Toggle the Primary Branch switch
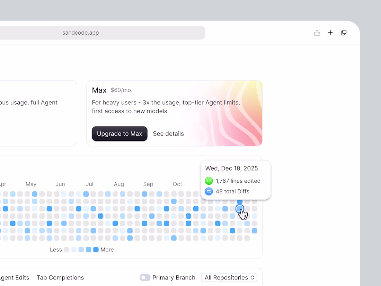 (145, 277)
